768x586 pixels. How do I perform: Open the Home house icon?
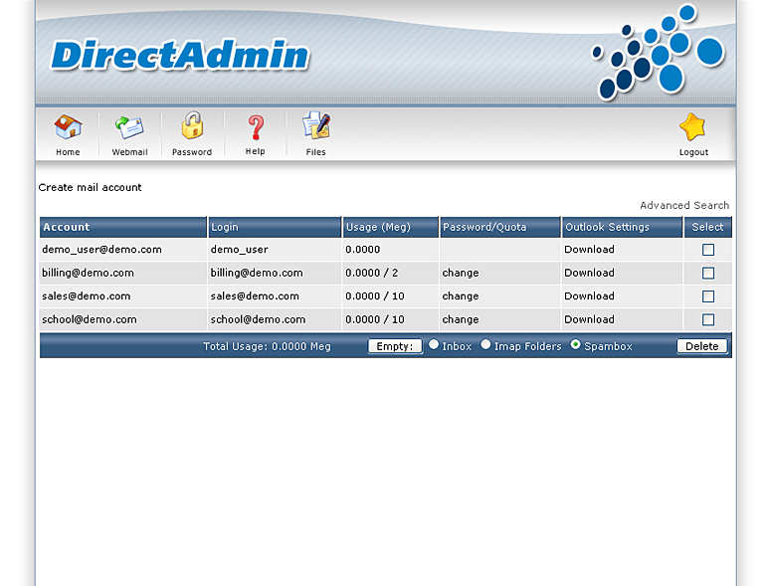(x=68, y=128)
